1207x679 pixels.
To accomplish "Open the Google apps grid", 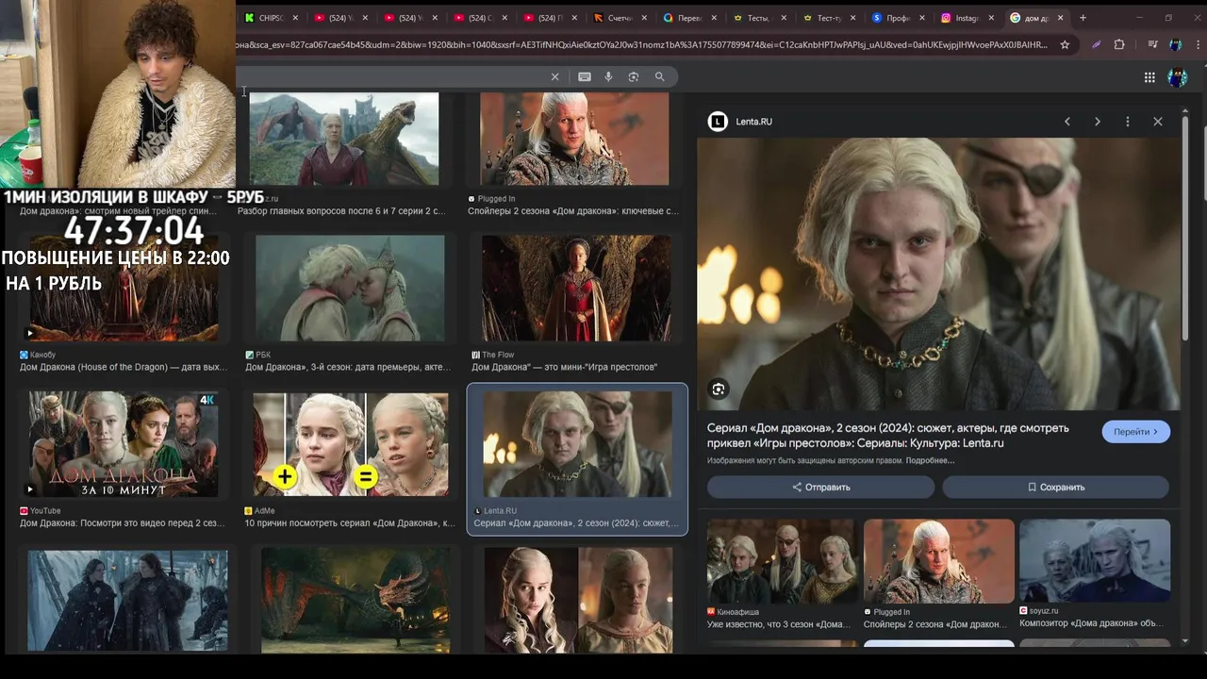I will click(x=1149, y=77).
